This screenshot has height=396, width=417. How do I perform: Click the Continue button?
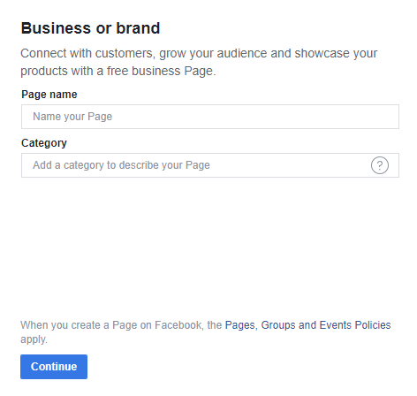coord(54,367)
